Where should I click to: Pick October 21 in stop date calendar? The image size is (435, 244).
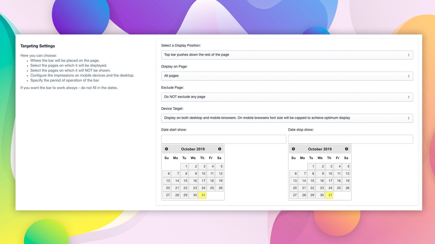pos(302,188)
